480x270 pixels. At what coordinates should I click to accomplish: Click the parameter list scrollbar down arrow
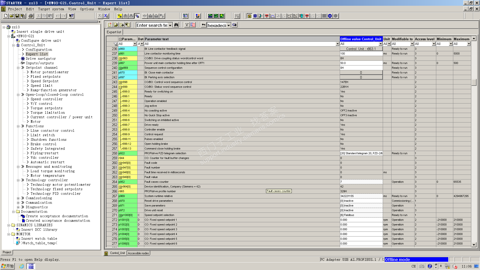coord(474,245)
